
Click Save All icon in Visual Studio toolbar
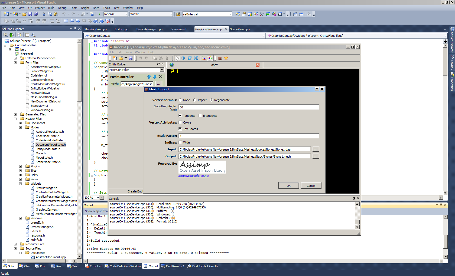tap(36, 14)
